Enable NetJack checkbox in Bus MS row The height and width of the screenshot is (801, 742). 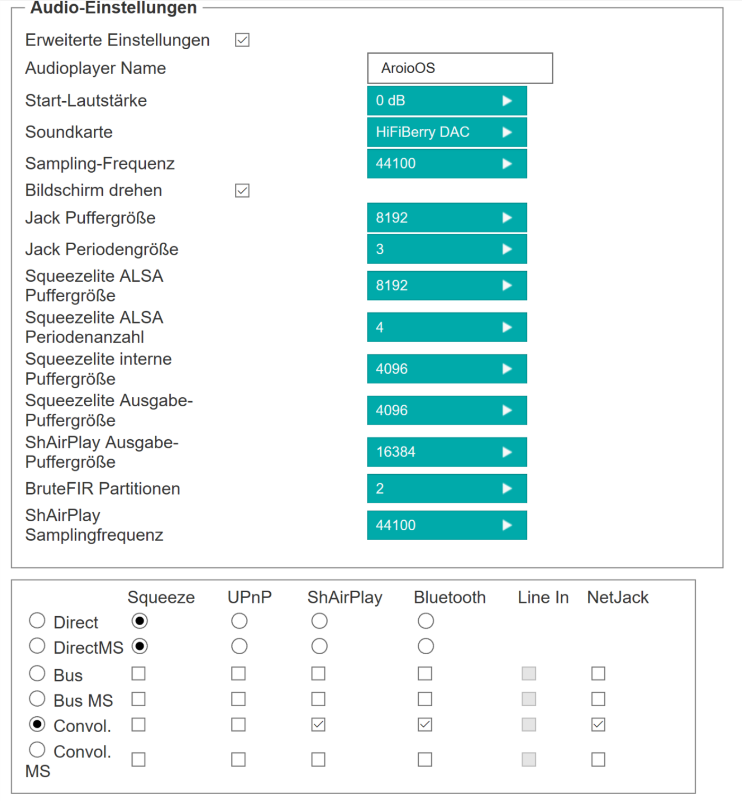pyautogui.click(x=598, y=699)
